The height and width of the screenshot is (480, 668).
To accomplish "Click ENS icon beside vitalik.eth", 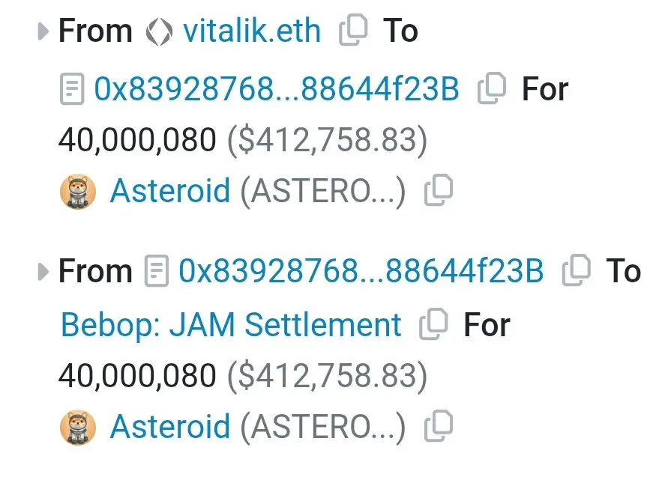I will [x=160, y=32].
